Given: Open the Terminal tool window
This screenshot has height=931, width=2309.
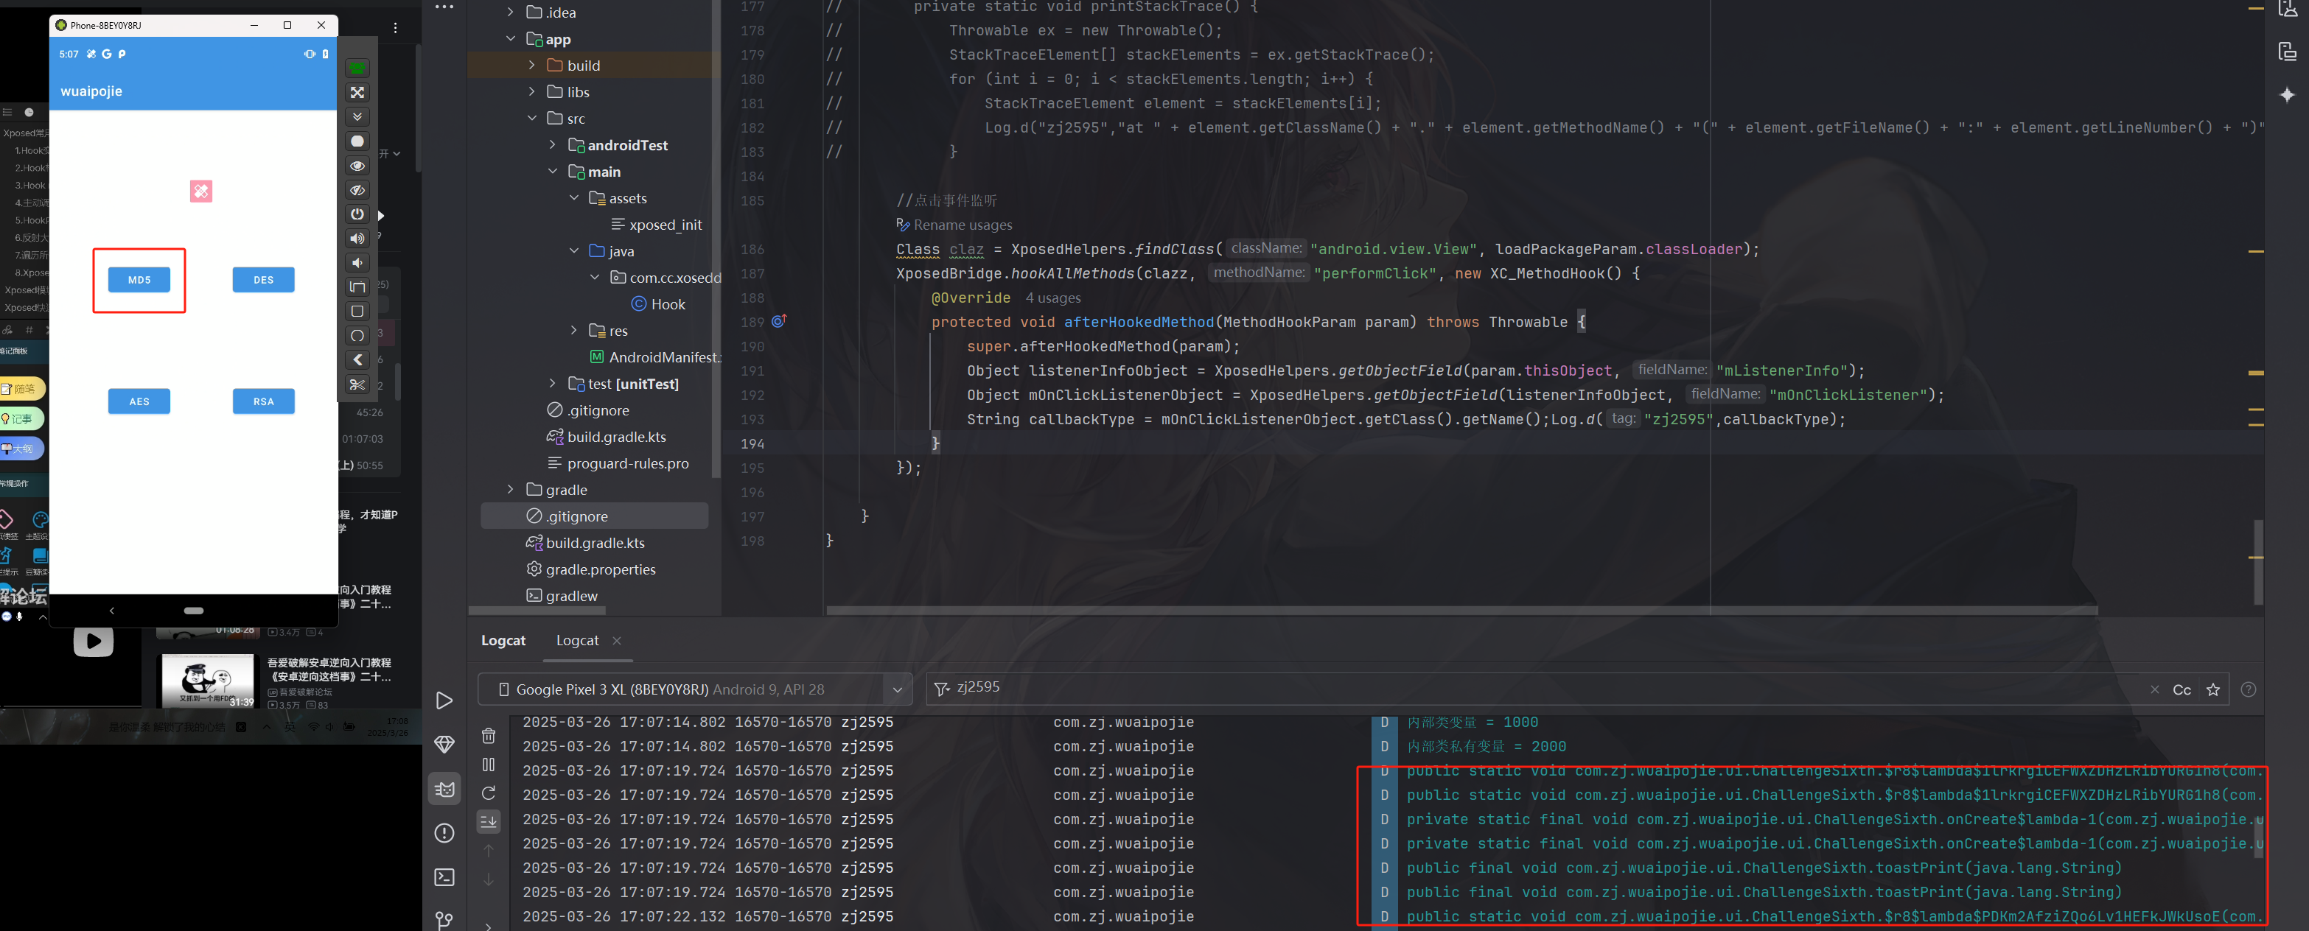Looking at the screenshot, I should tap(444, 876).
